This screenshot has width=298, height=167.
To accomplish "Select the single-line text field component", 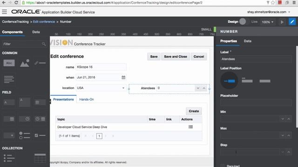I will coord(9,103).
